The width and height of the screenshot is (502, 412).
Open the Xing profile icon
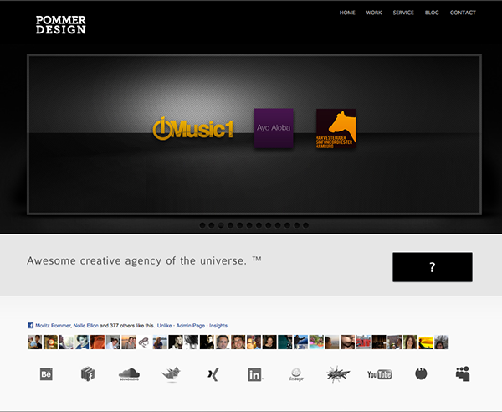[x=213, y=374]
